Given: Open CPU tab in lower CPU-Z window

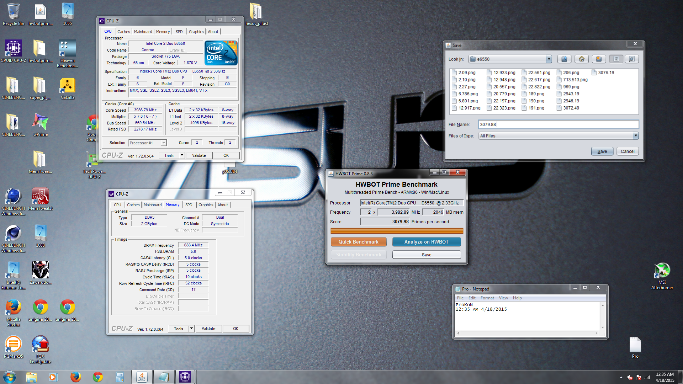Looking at the screenshot, I should click(x=117, y=205).
